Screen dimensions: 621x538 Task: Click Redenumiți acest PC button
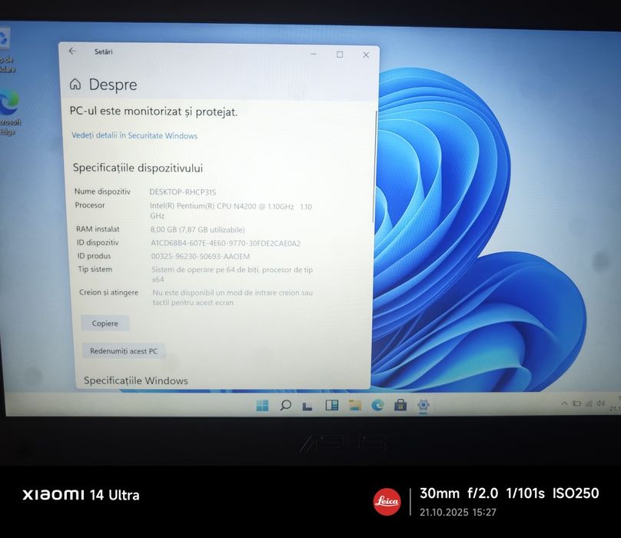124,351
